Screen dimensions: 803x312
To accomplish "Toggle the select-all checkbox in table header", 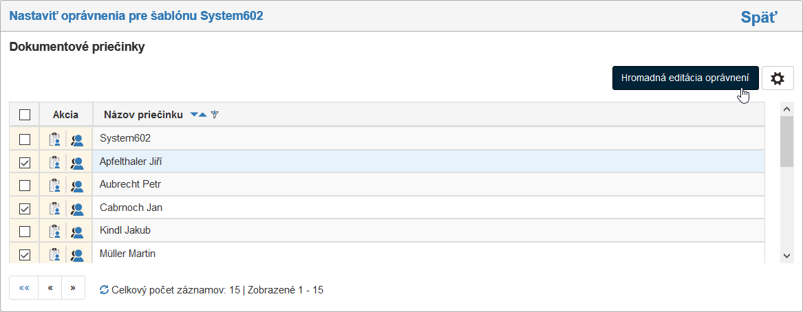I will (25, 115).
